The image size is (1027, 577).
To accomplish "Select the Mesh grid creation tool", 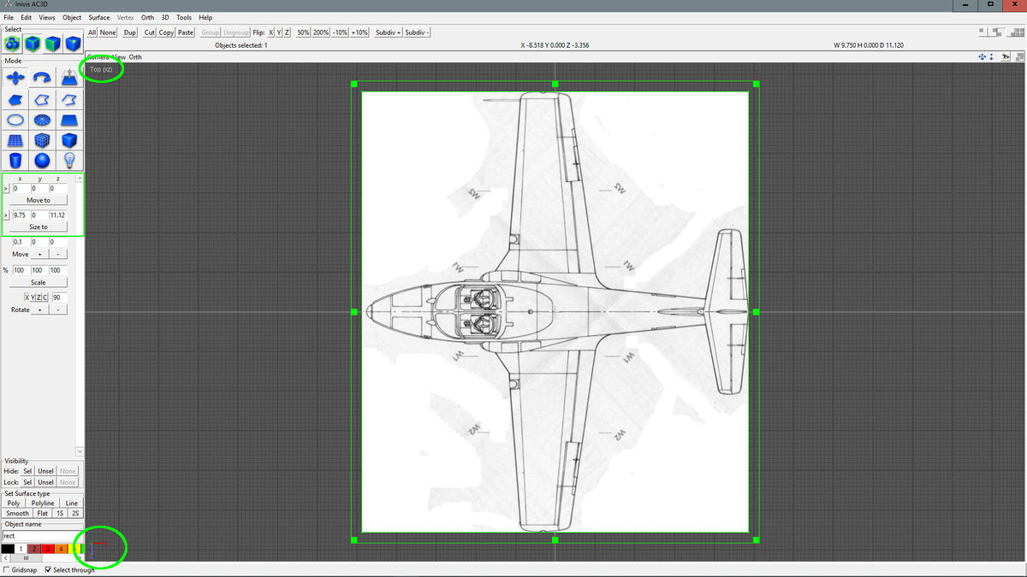I will tap(15, 139).
